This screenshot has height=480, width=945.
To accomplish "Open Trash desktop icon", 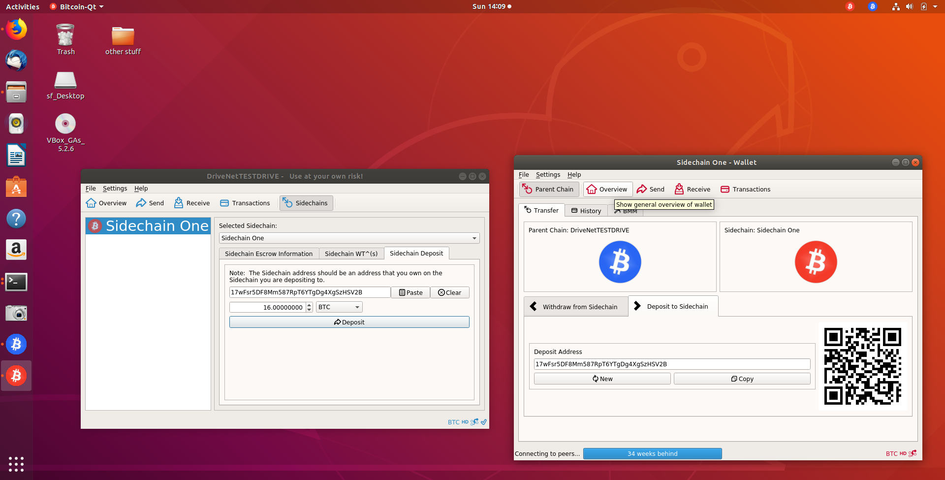I will [x=65, y=39].
